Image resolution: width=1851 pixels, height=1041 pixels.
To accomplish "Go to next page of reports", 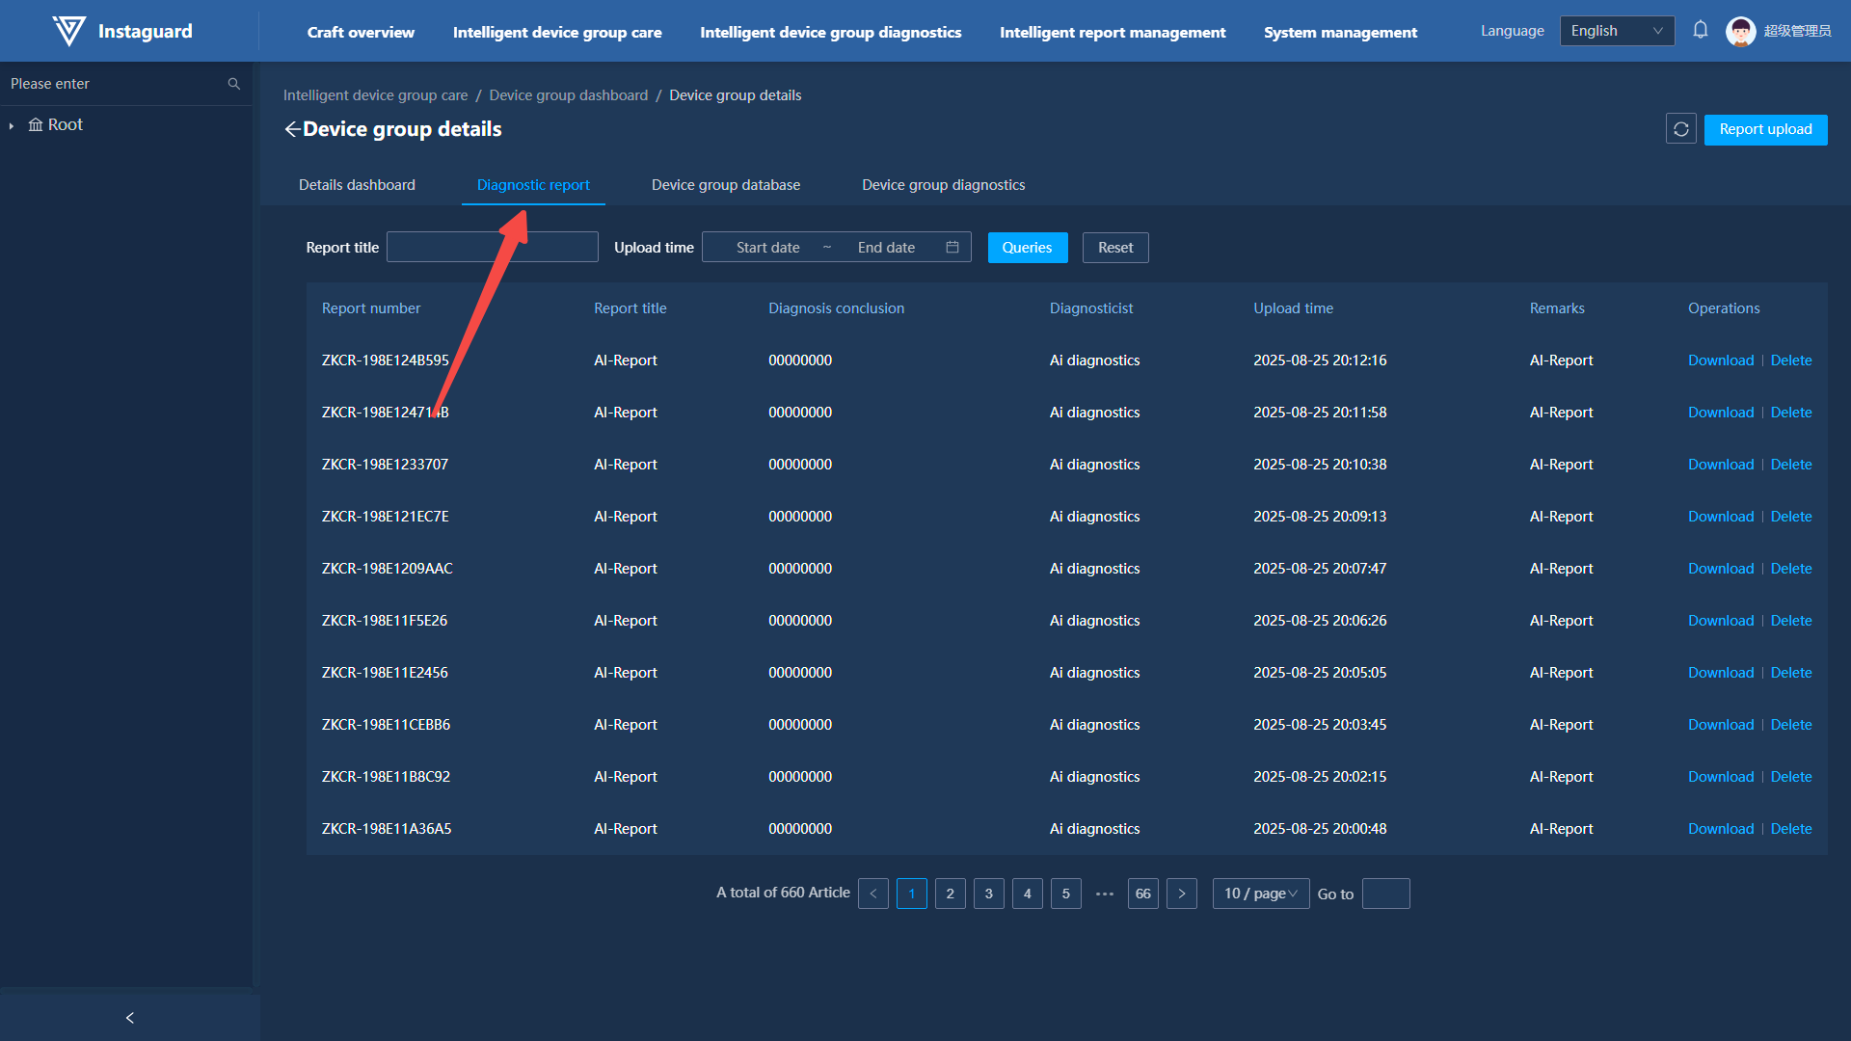I will coord(1182,894).
